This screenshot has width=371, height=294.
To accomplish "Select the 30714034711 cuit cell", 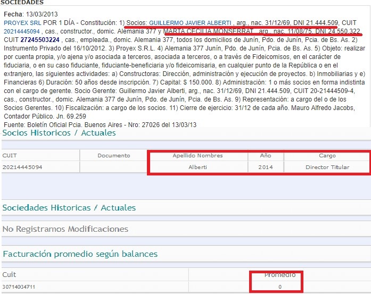I will pos(19,287).
